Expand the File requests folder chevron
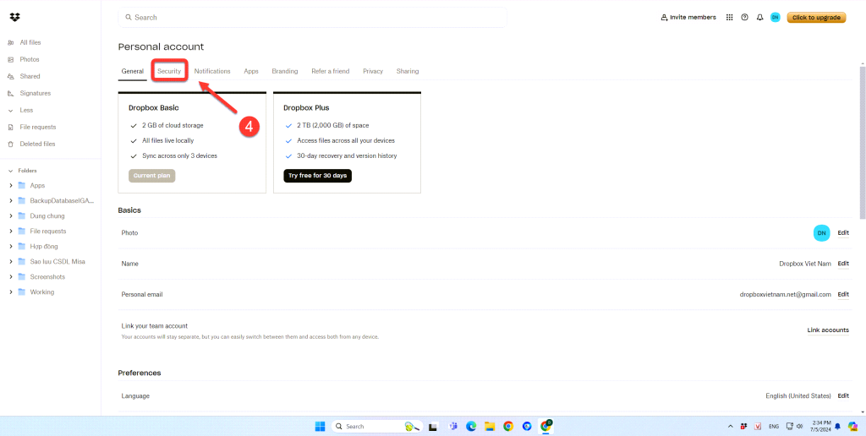 (x=11, y=232)
